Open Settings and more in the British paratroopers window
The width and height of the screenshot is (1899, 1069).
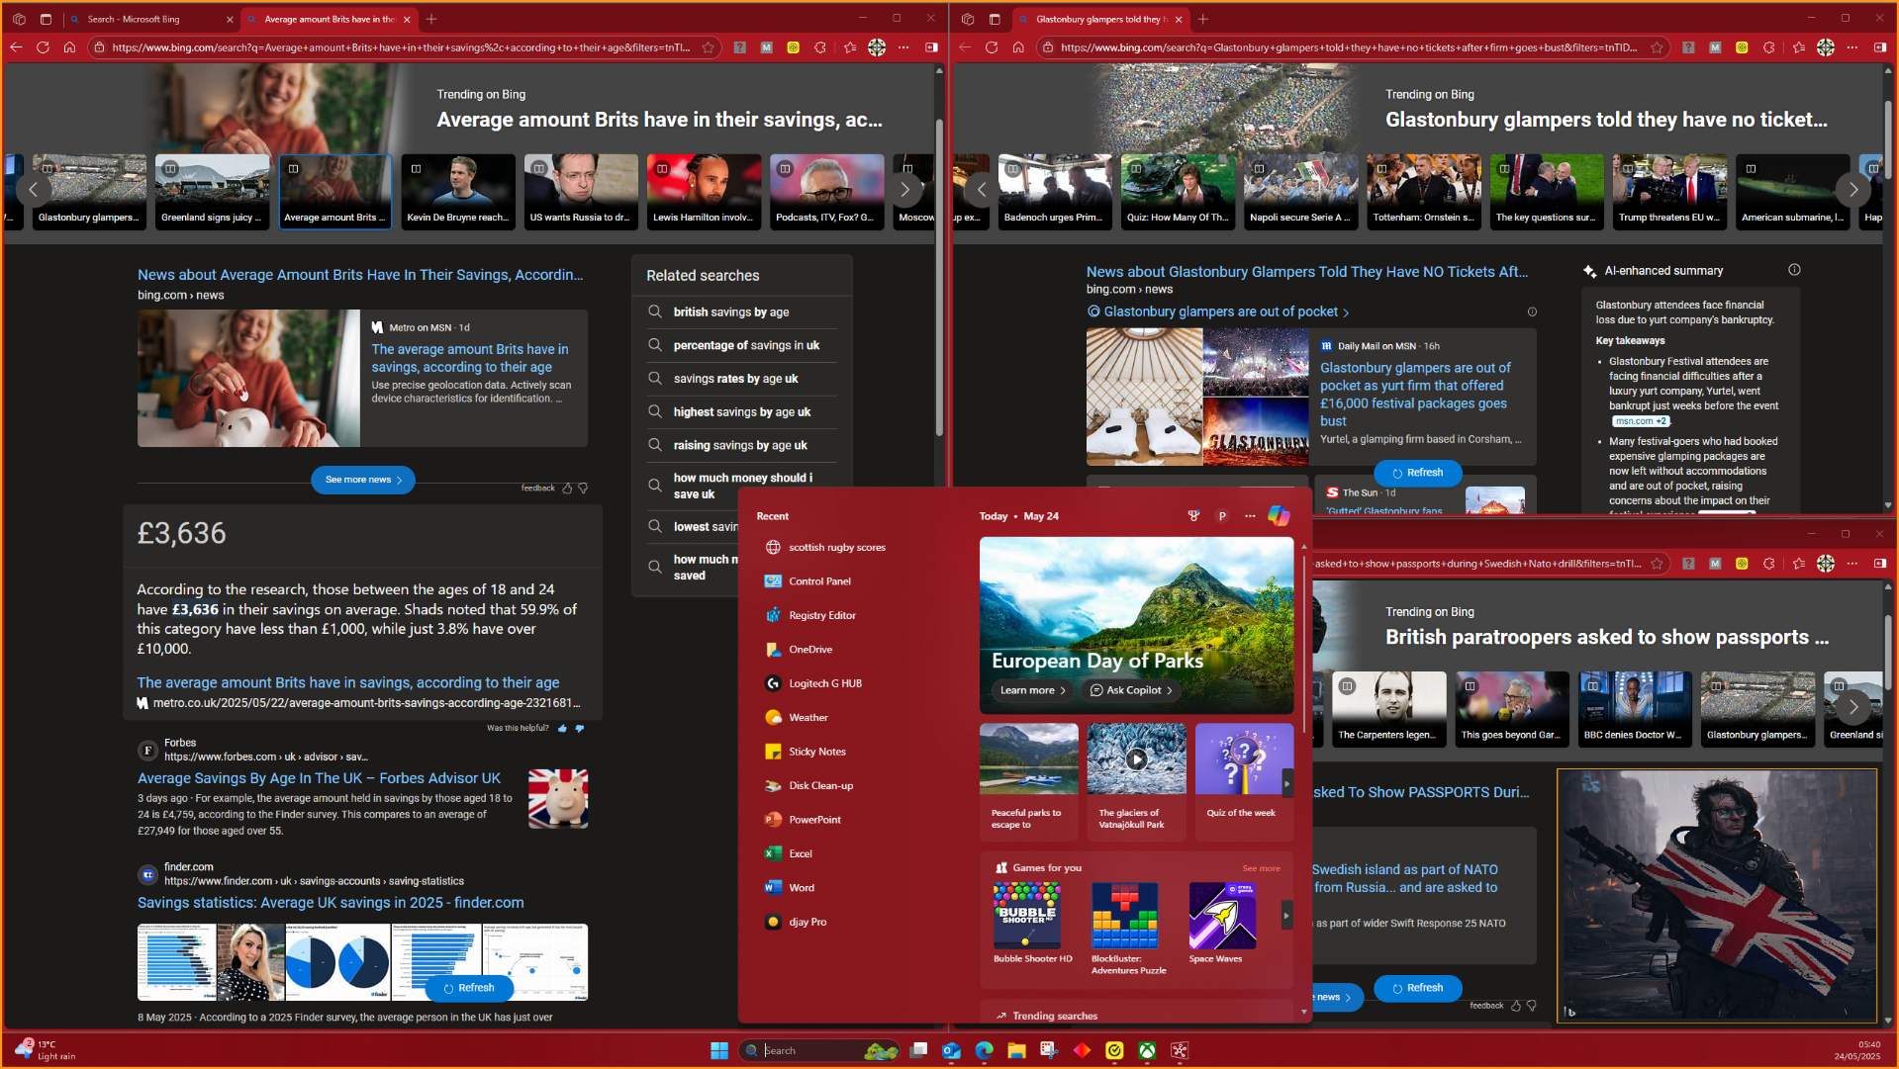(1852, 564)
